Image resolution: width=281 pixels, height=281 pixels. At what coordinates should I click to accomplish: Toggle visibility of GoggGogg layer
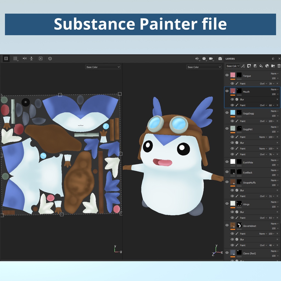tap(227, 113)
